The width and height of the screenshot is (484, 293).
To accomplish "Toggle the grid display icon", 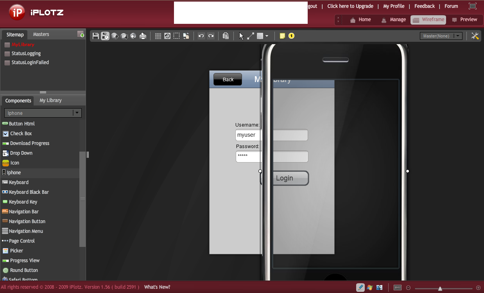I will (x=158, y=36).
